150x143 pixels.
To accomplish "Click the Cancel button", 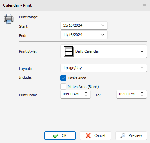I will (x=96, y=135).
